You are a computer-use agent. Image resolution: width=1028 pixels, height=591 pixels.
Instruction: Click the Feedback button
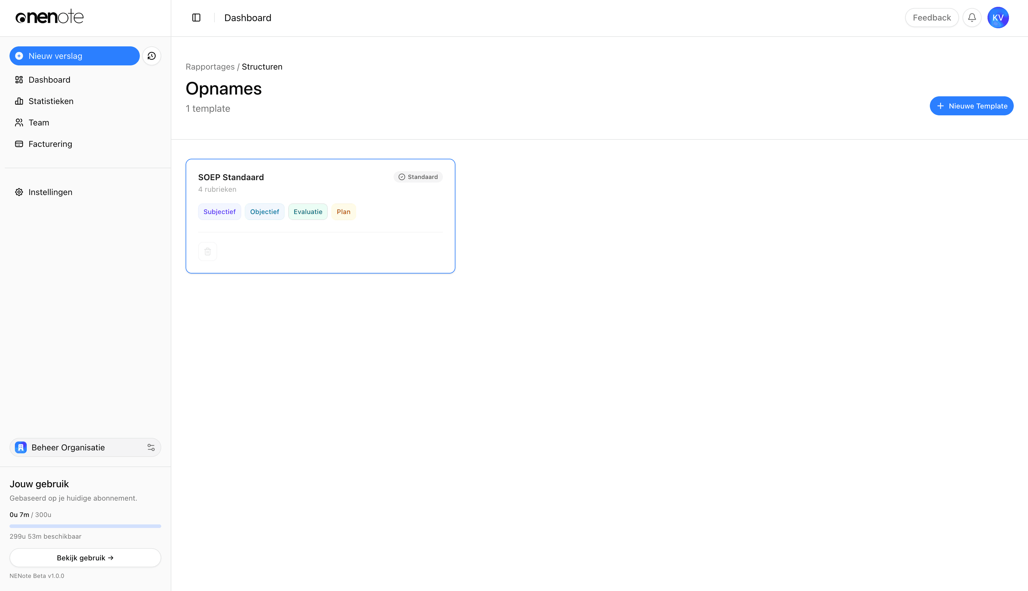click(931, 18)
